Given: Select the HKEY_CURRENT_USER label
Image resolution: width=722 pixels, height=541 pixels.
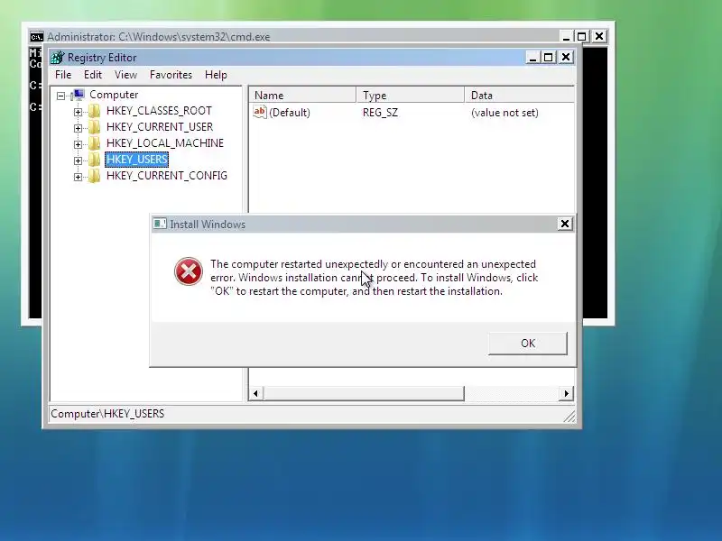Looking at the screenshot, I should point(160,127).
